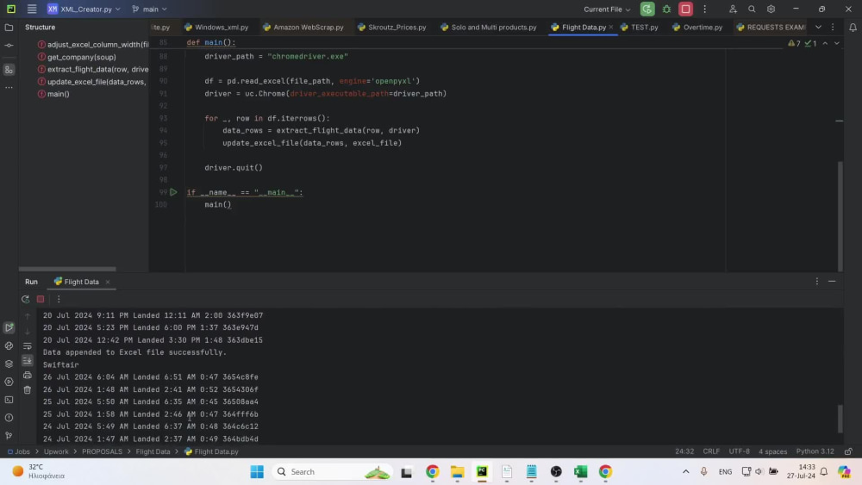Open Problems tool window icon
This screenshot has width=862, height=485.
(9, 418)
